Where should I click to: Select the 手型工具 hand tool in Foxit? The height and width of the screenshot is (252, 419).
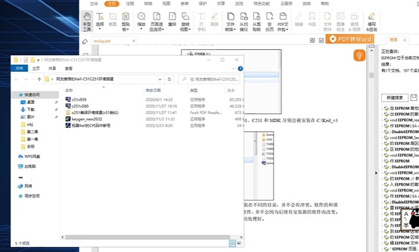tap(87, 22)
